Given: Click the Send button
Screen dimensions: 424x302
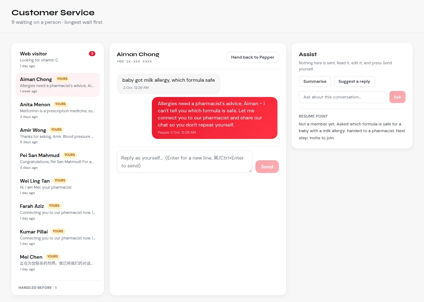Looking at the screenshot, I should (267, 167).
